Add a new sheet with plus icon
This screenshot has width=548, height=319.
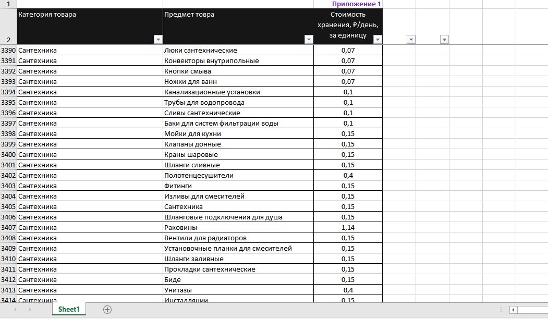107,310
